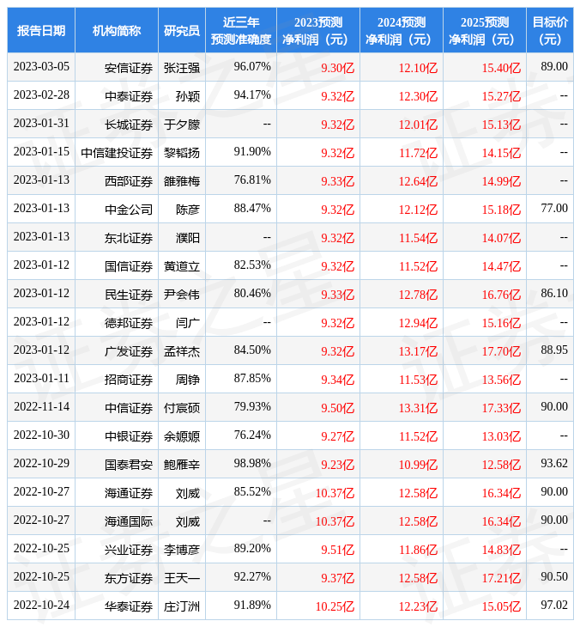
Task: Select researcher 黄道立
Action: pyautogui.click(x=182, y=267)
